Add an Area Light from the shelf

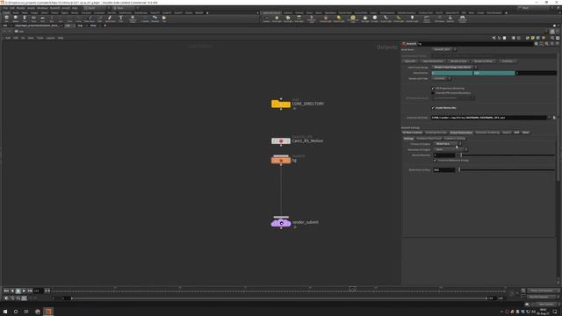click(299, 18)
